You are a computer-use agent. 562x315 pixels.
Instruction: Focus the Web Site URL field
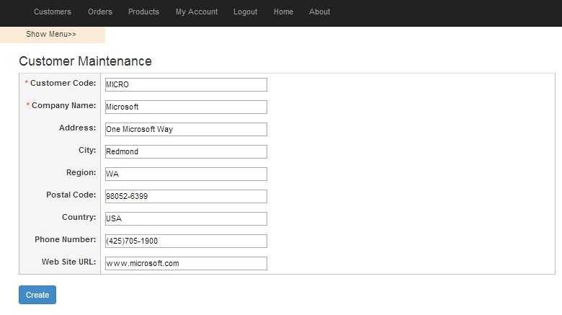point(186,263)
